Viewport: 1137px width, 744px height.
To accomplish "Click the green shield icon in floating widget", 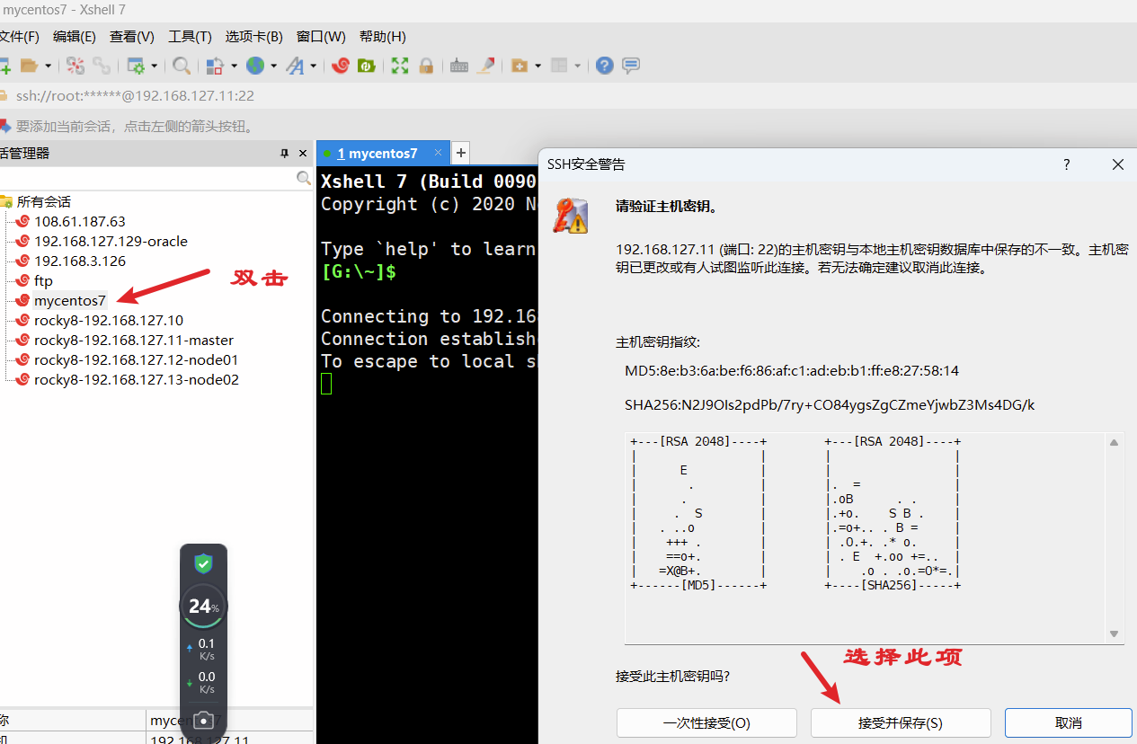I will [x=203, y=564].
